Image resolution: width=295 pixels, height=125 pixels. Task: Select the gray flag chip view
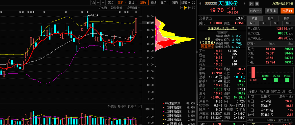tap(189, 8)
